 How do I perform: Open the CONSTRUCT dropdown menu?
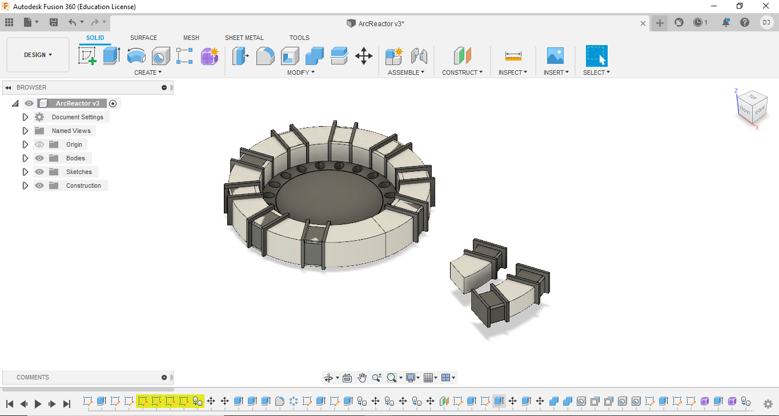pos(462,72)
